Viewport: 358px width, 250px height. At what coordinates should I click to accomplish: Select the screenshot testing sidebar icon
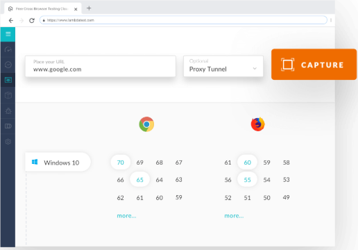[x=8, y=80]
